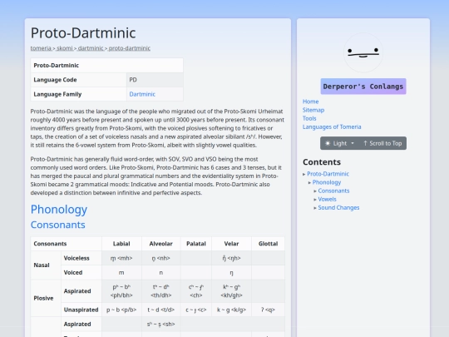The image size is (449, 337).
Task: Click the Voiced row label
Action: click(x=81, y=273)
